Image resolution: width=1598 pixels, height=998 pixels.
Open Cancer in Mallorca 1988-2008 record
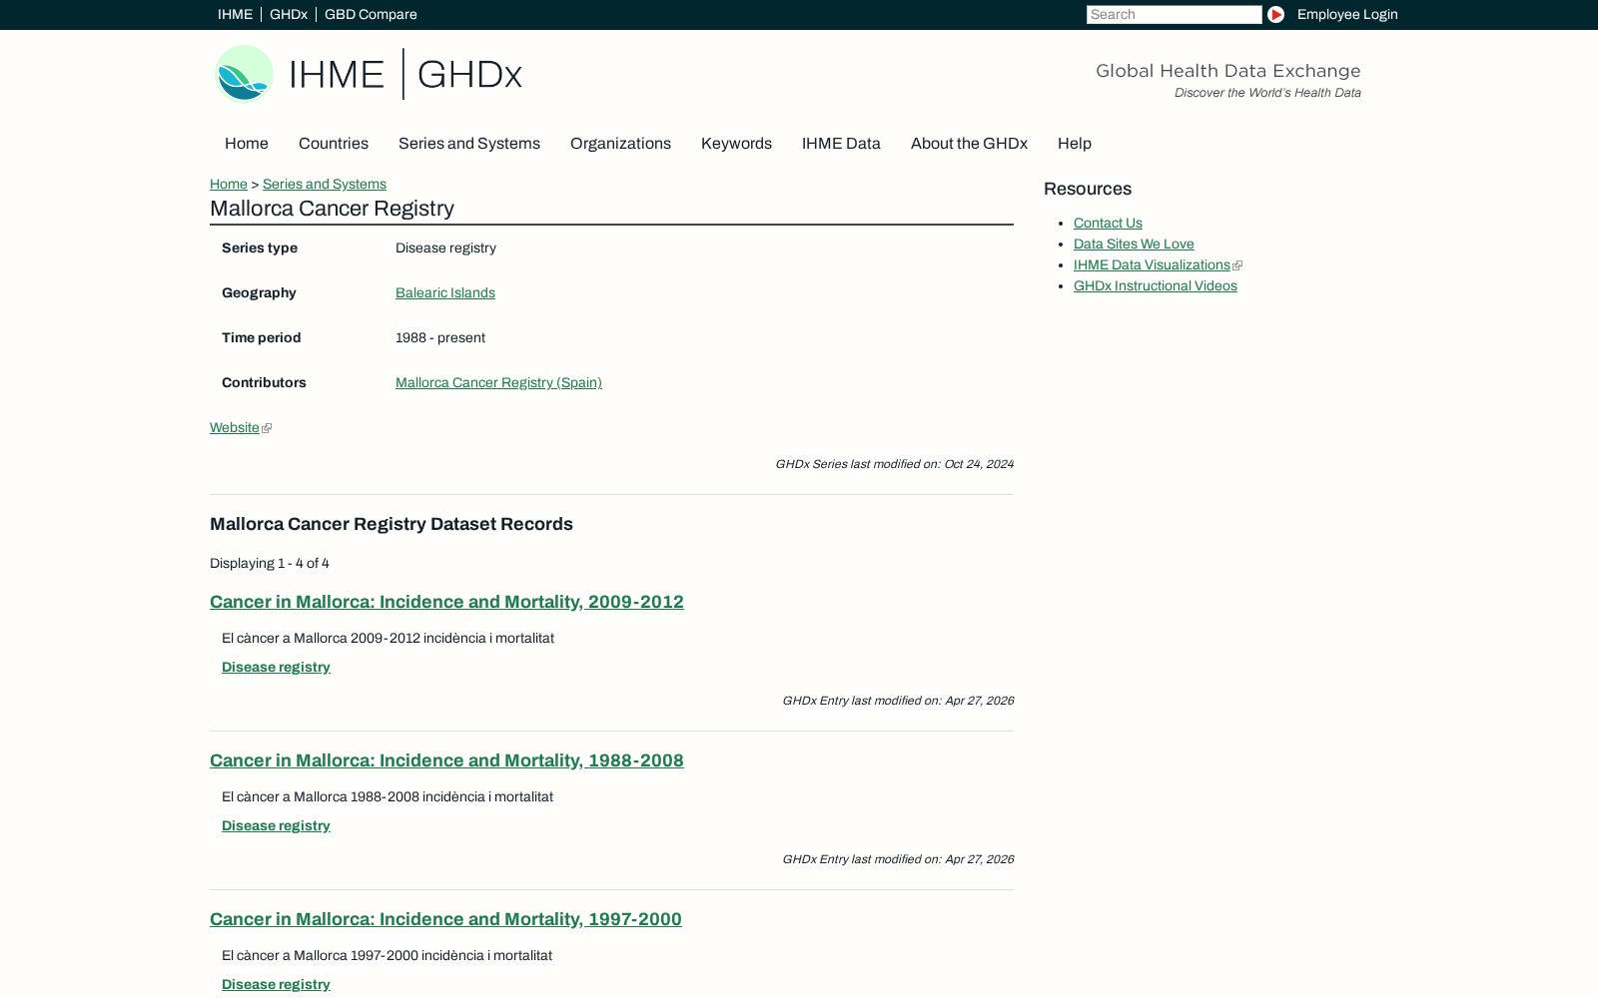(446, 760)
